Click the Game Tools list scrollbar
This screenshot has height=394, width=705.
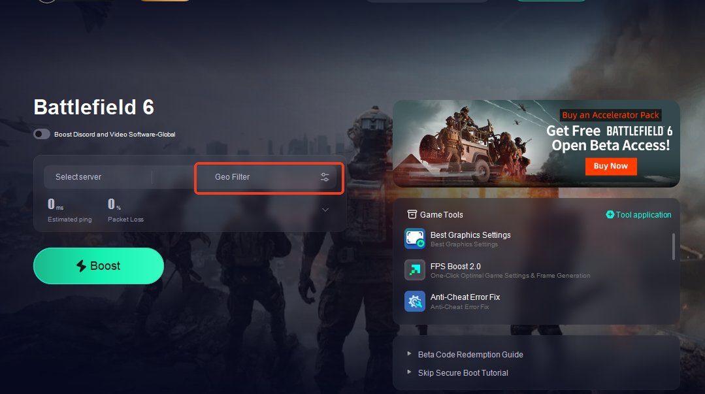pos(673,246)
